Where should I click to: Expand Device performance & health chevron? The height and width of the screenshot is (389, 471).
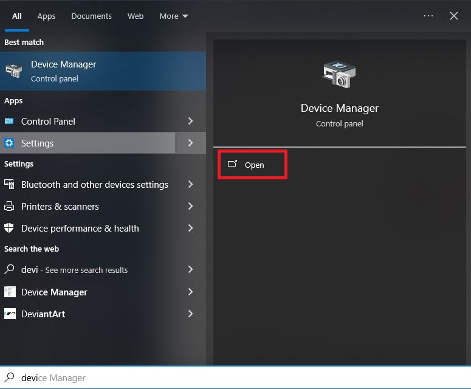coord(190,228)
